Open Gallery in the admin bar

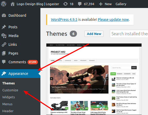click(121, 4)
